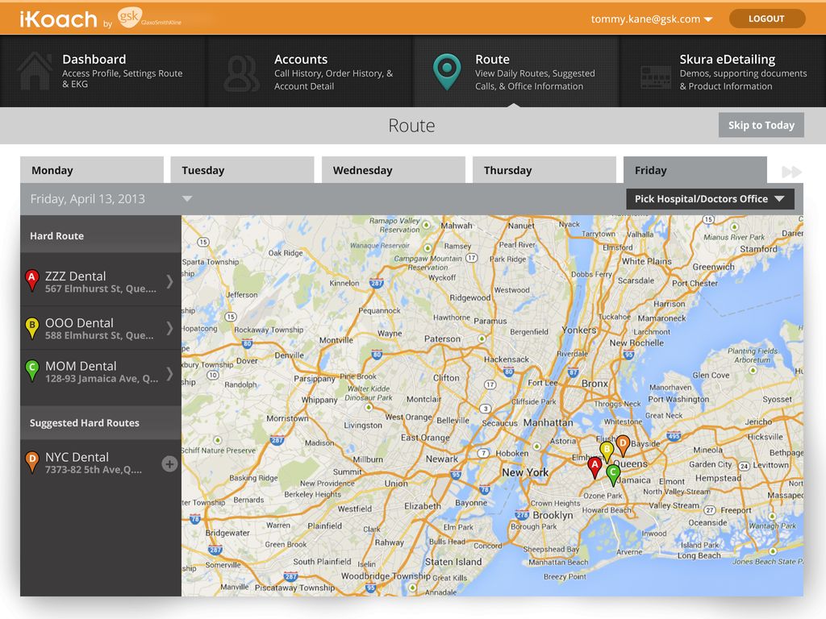Click red pin A beside ZZZ Dental
Viewport: 826px width, 619px height.
coord(32,280)
